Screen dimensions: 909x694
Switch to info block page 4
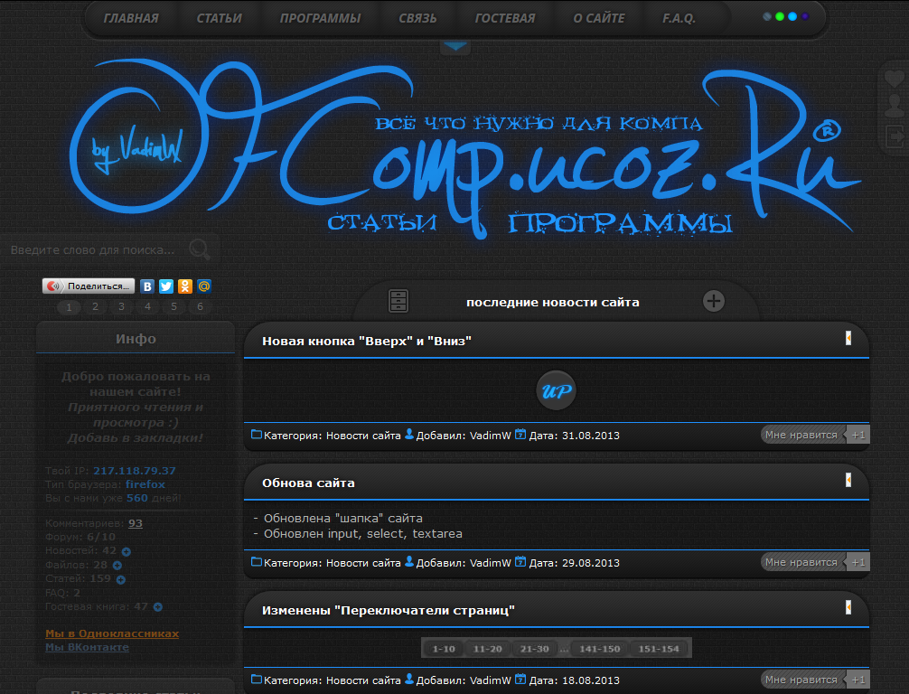[147, 307]
